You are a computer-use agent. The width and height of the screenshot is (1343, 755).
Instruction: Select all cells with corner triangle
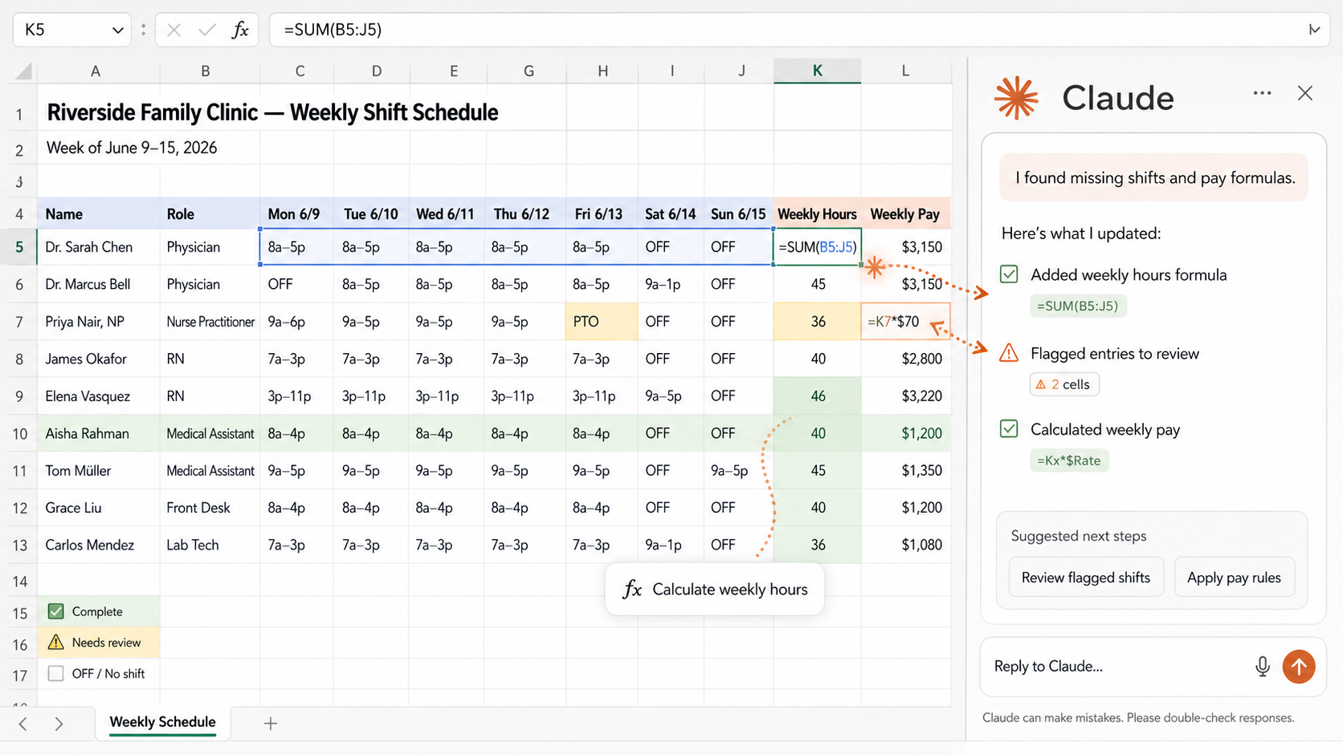coord(23,71)
